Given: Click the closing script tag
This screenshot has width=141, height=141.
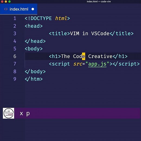Looking at the screenshot, I should click(x=126, y=64).
